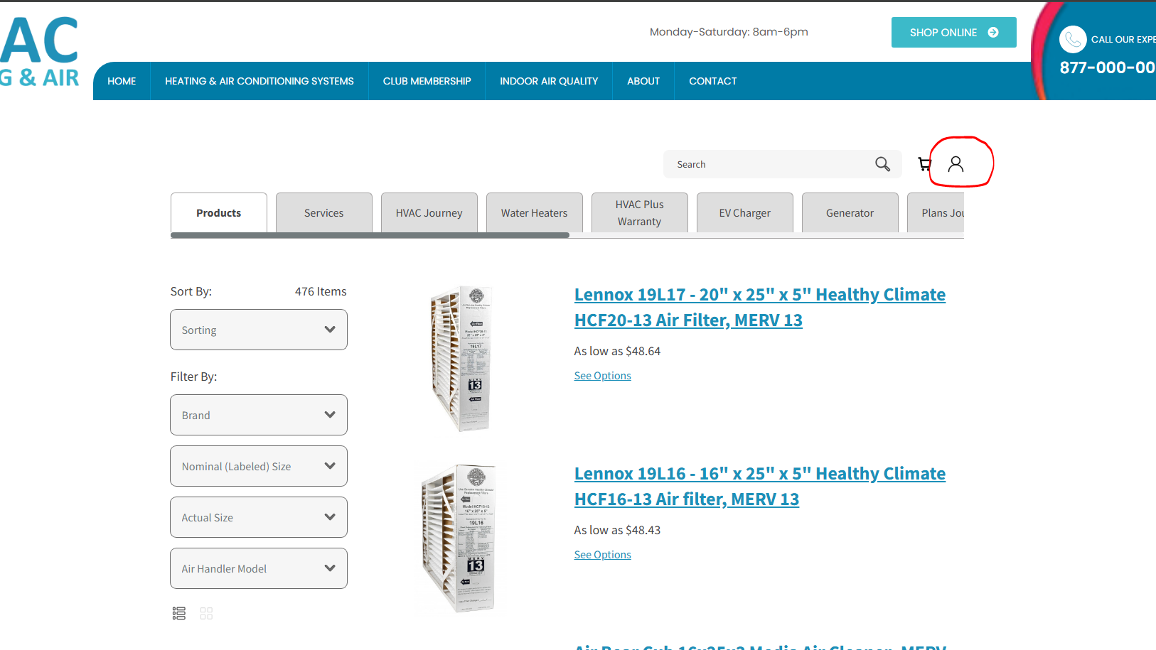This screenshot has height=650, width=1156.
Task: Expand the Brand filter dropdown
Action: click(x=259, y=415)
